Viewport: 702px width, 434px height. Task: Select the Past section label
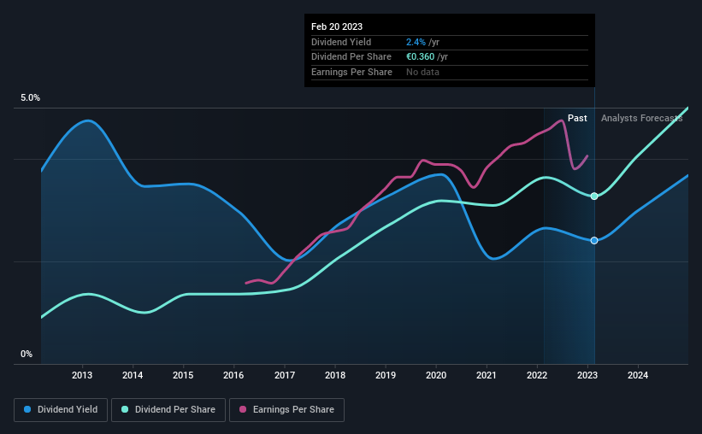pos(577,118)
